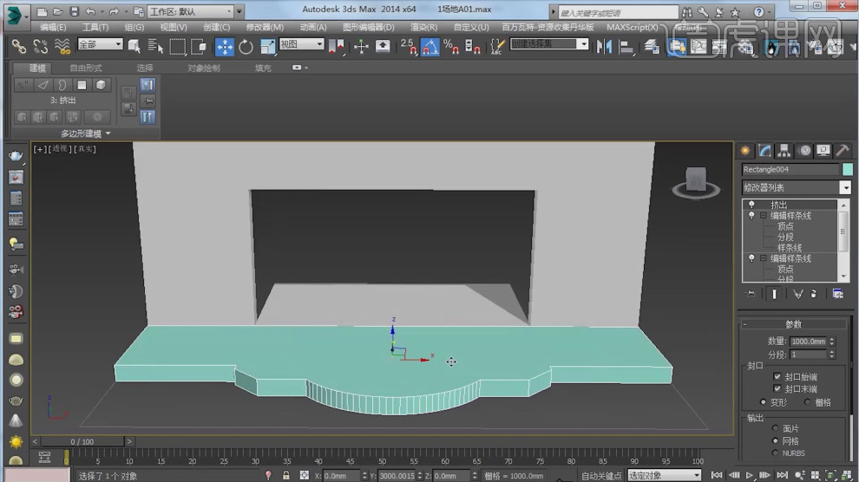Click the Align tool icon

[x=626, y=47]
